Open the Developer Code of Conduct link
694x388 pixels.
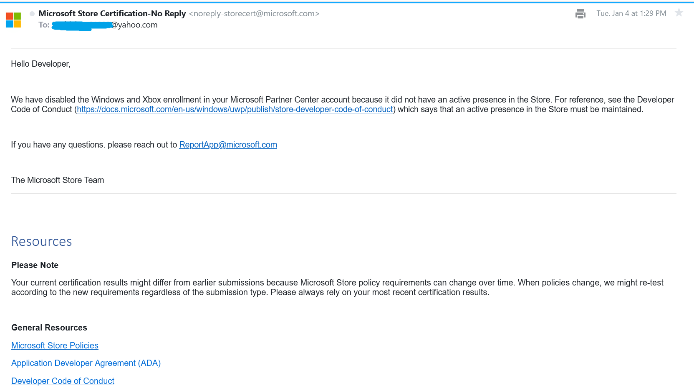click(63, 381)
